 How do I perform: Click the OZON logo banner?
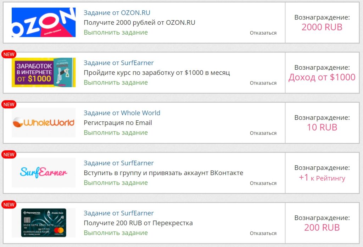(44, 22)
